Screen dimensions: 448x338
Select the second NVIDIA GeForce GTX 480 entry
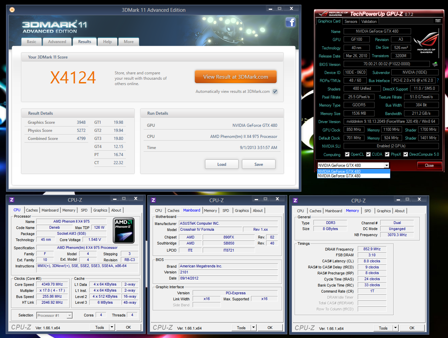(354, 176)
